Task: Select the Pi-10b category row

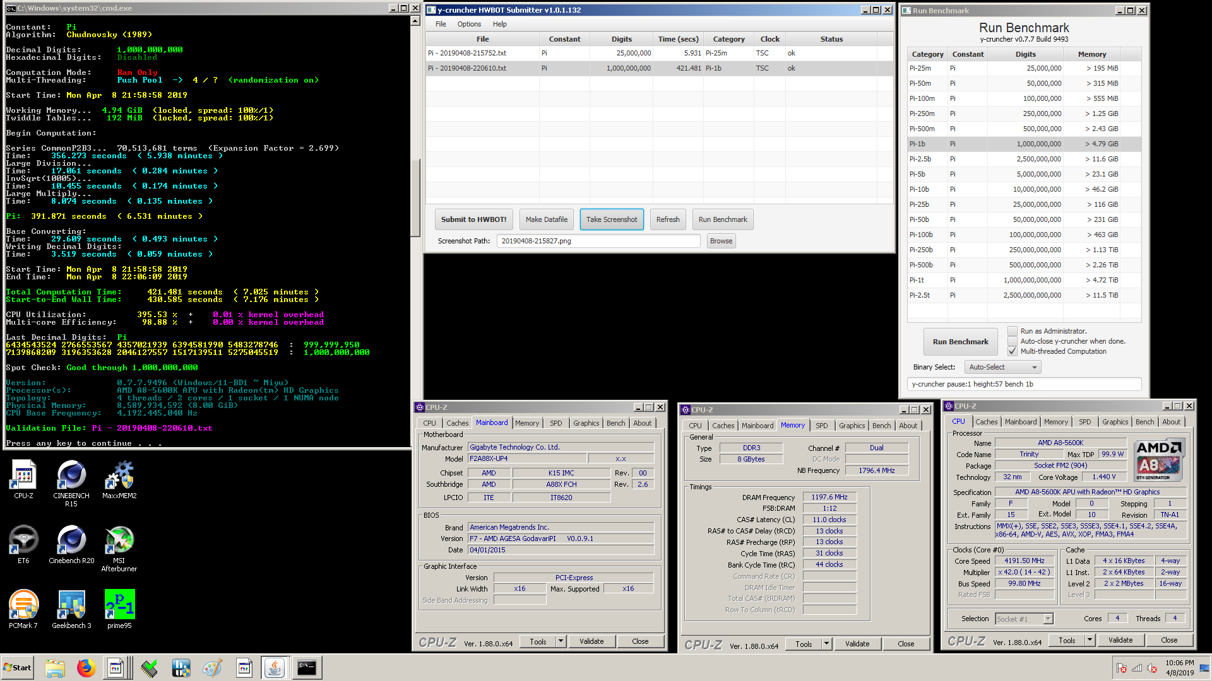Action: [1024, 189]
